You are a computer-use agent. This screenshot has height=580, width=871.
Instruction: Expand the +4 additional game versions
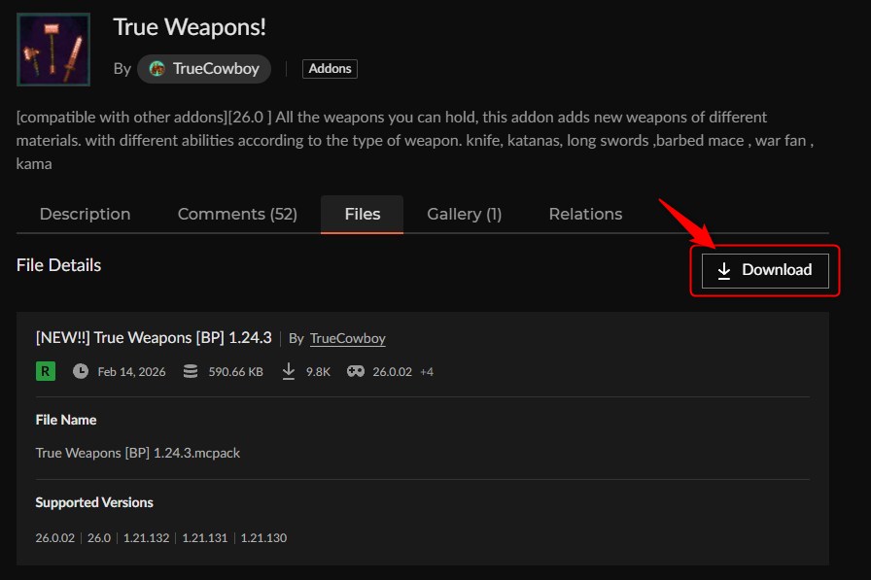(x=427, y=372)
